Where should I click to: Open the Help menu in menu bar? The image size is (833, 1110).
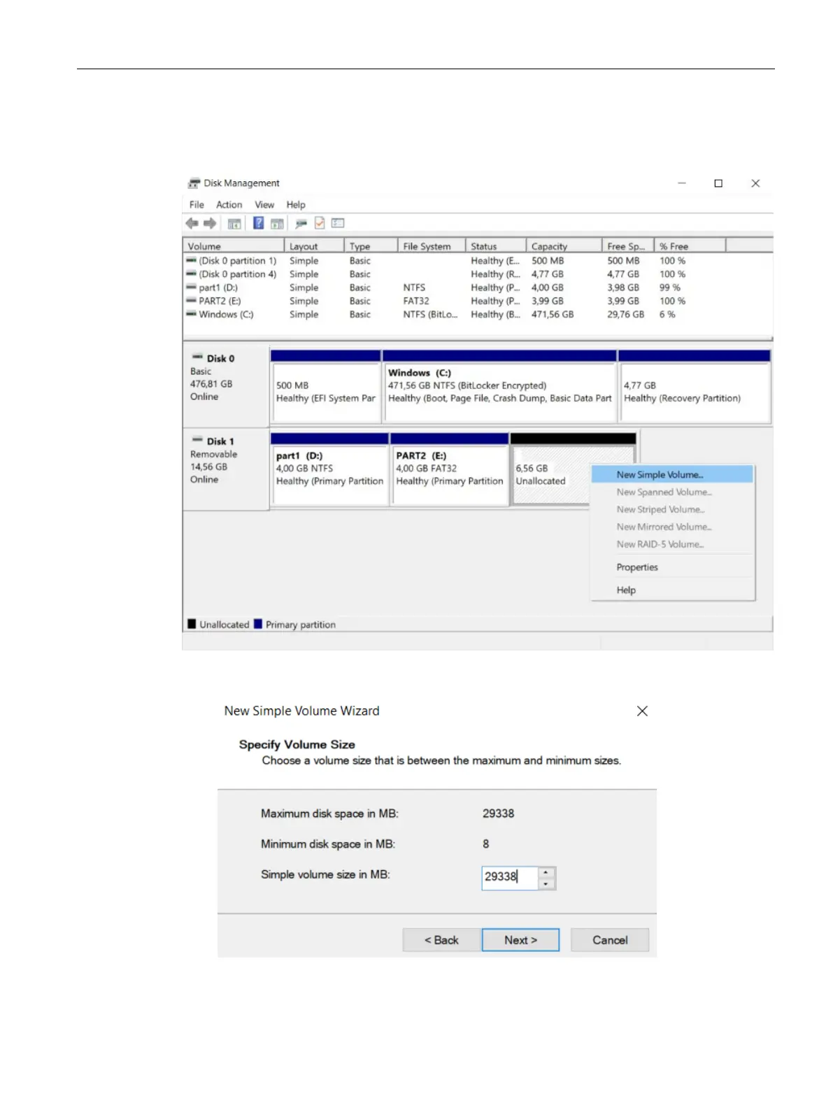click(x=296, y=205)
